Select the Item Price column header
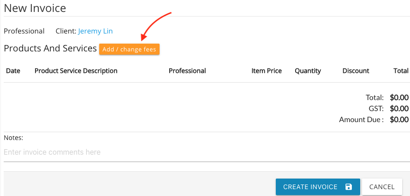The height and width of the screenshot is (196, 410). click(267, 71)
